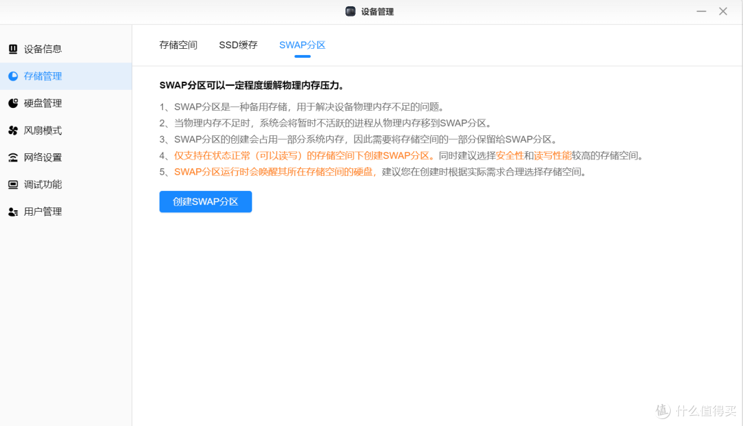
Task: Click note 3 about SWAP分区的创建会占用
Action: 358,139
